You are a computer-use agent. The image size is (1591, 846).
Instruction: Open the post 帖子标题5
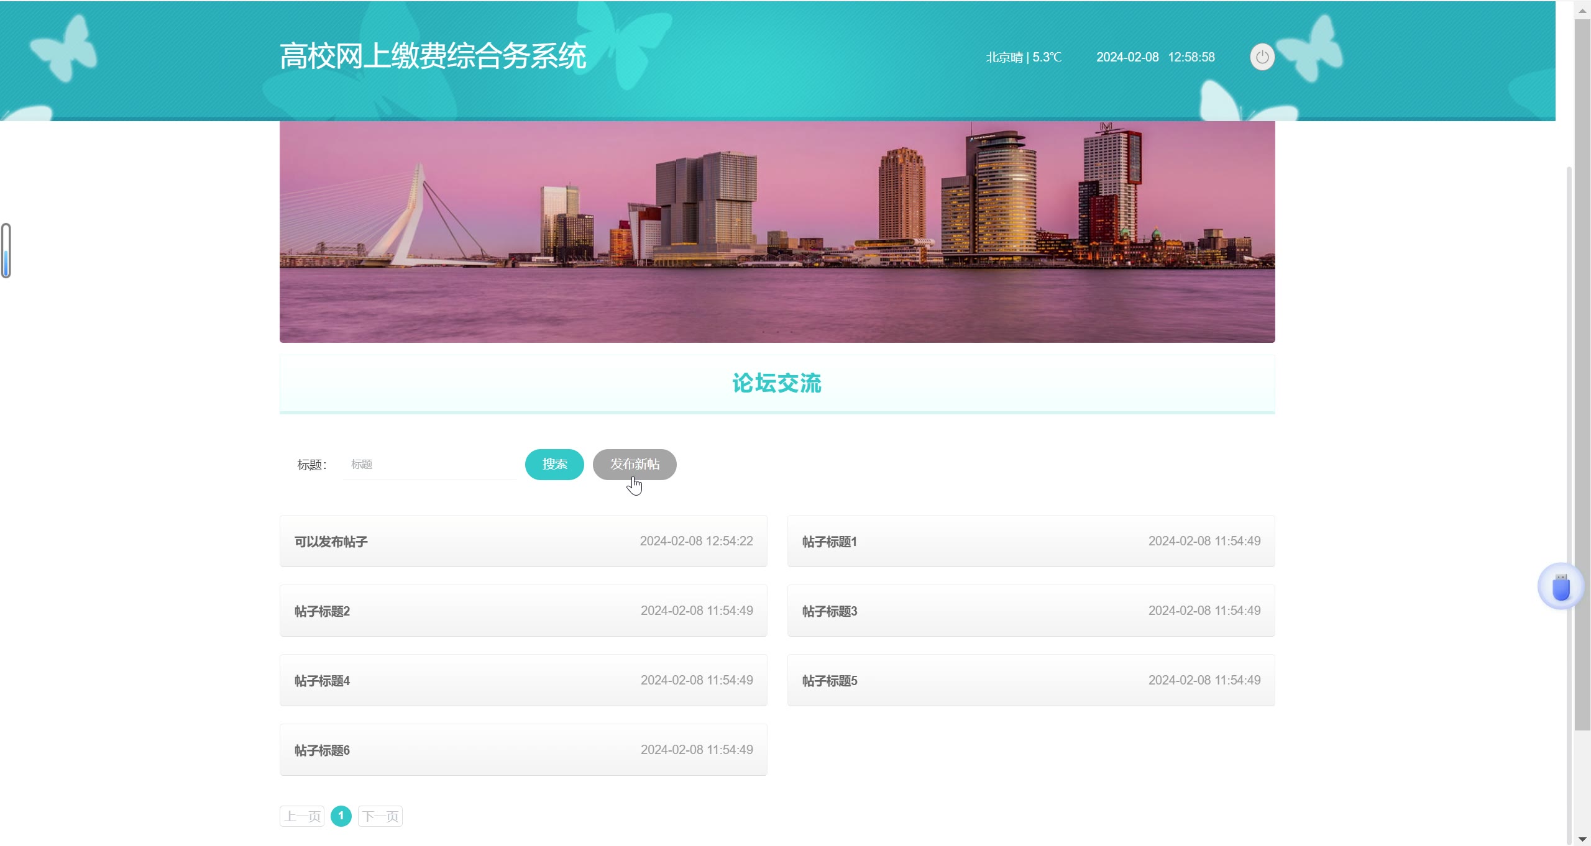coord(1031,680)
